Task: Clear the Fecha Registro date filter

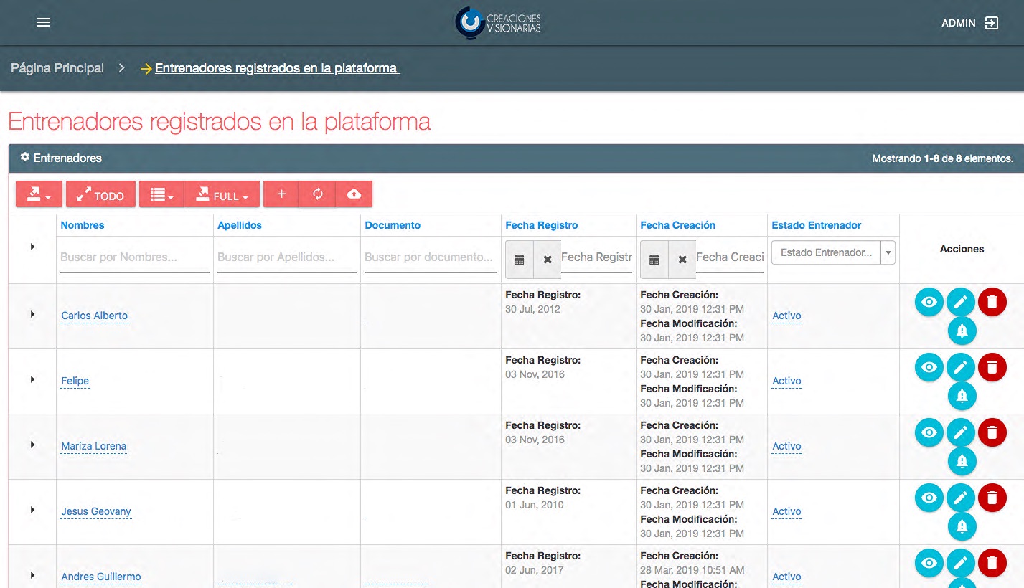Action: [x=548, y=260]
